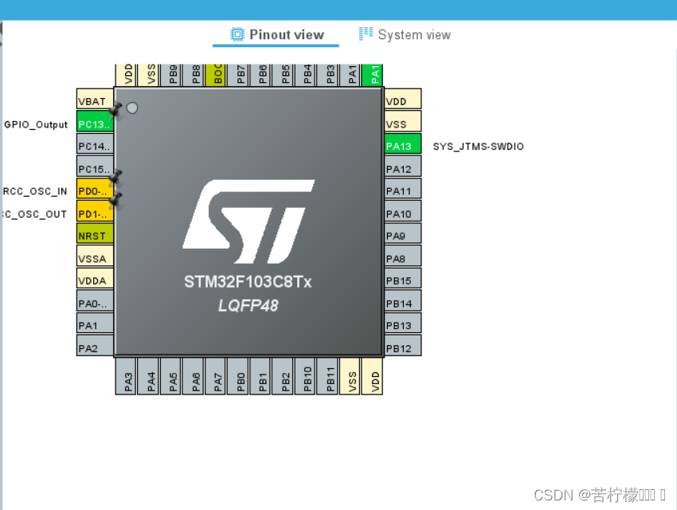Open the System view tab
This screenshot has width=677, height=510.
405,34
